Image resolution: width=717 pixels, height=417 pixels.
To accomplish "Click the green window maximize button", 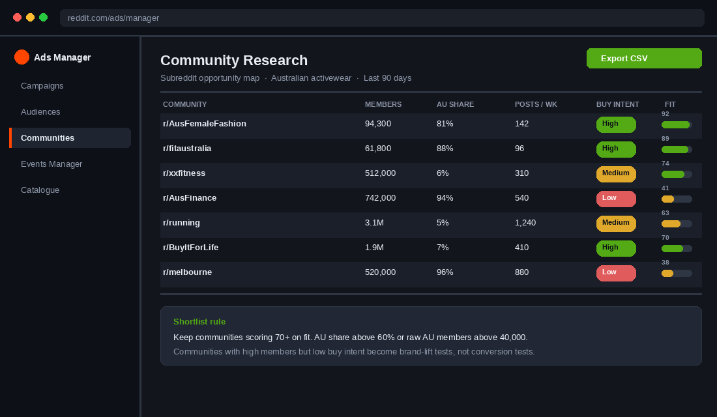I will pos(44,18).
